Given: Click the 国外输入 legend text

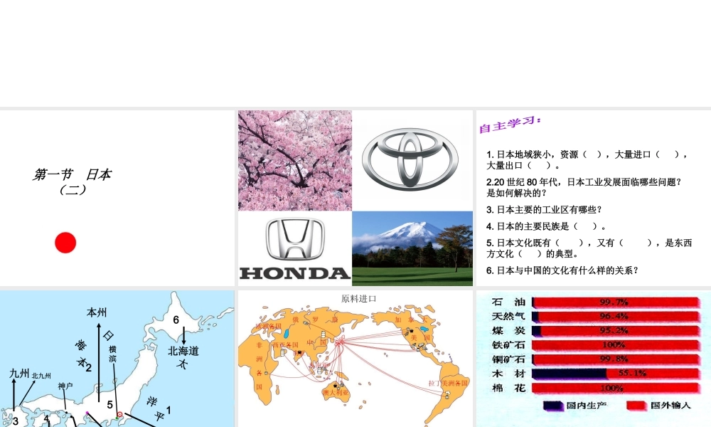Looking at the screenshot, I should click(670, 405).
